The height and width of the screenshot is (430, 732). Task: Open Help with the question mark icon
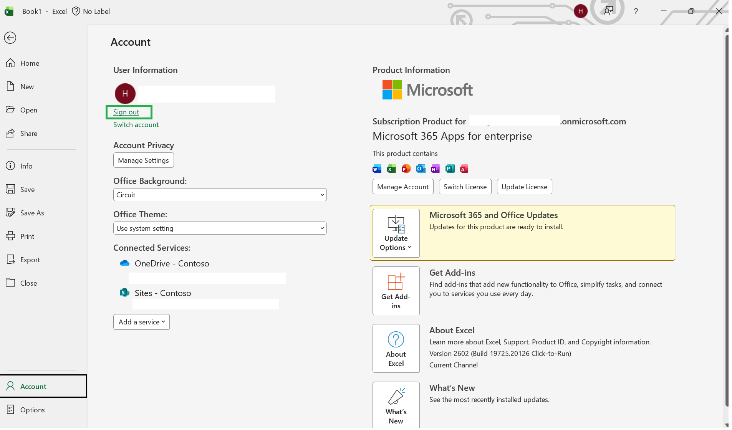pos(636,12)
